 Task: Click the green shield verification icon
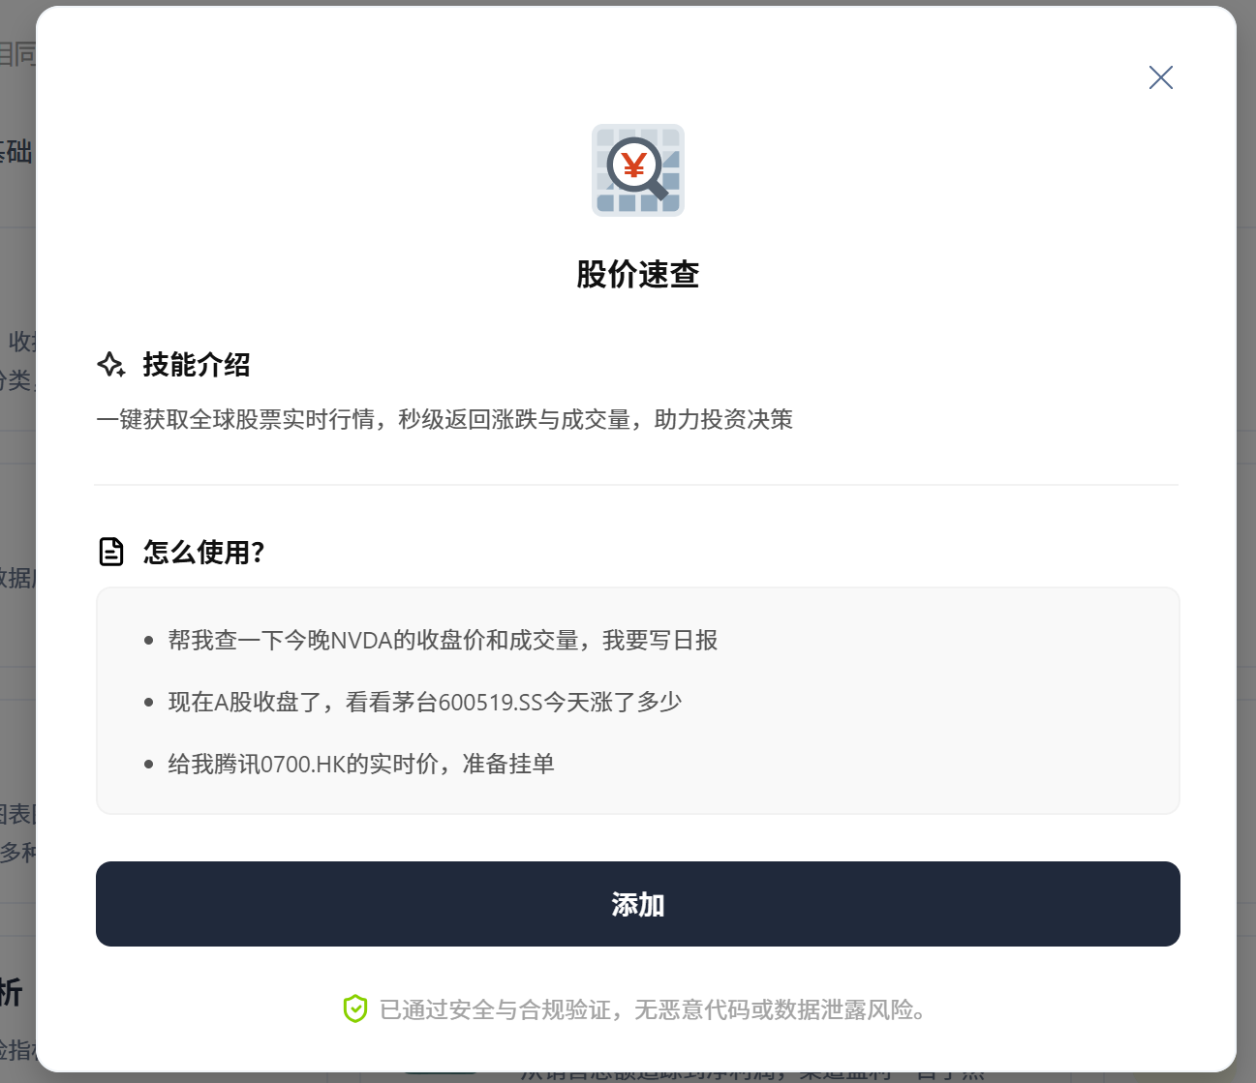click(x=355, y=1009)
